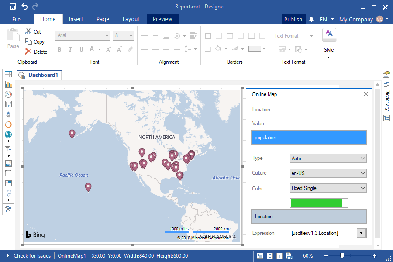Open the Style gallery icon
The width and height of the screenshot is (393, 262).
pyautogui.click(x=329, y=34)
